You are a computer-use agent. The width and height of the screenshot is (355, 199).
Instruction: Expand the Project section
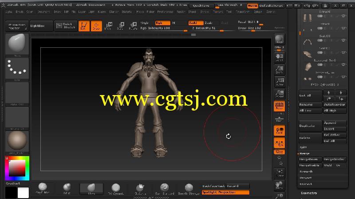coord(305,178)
